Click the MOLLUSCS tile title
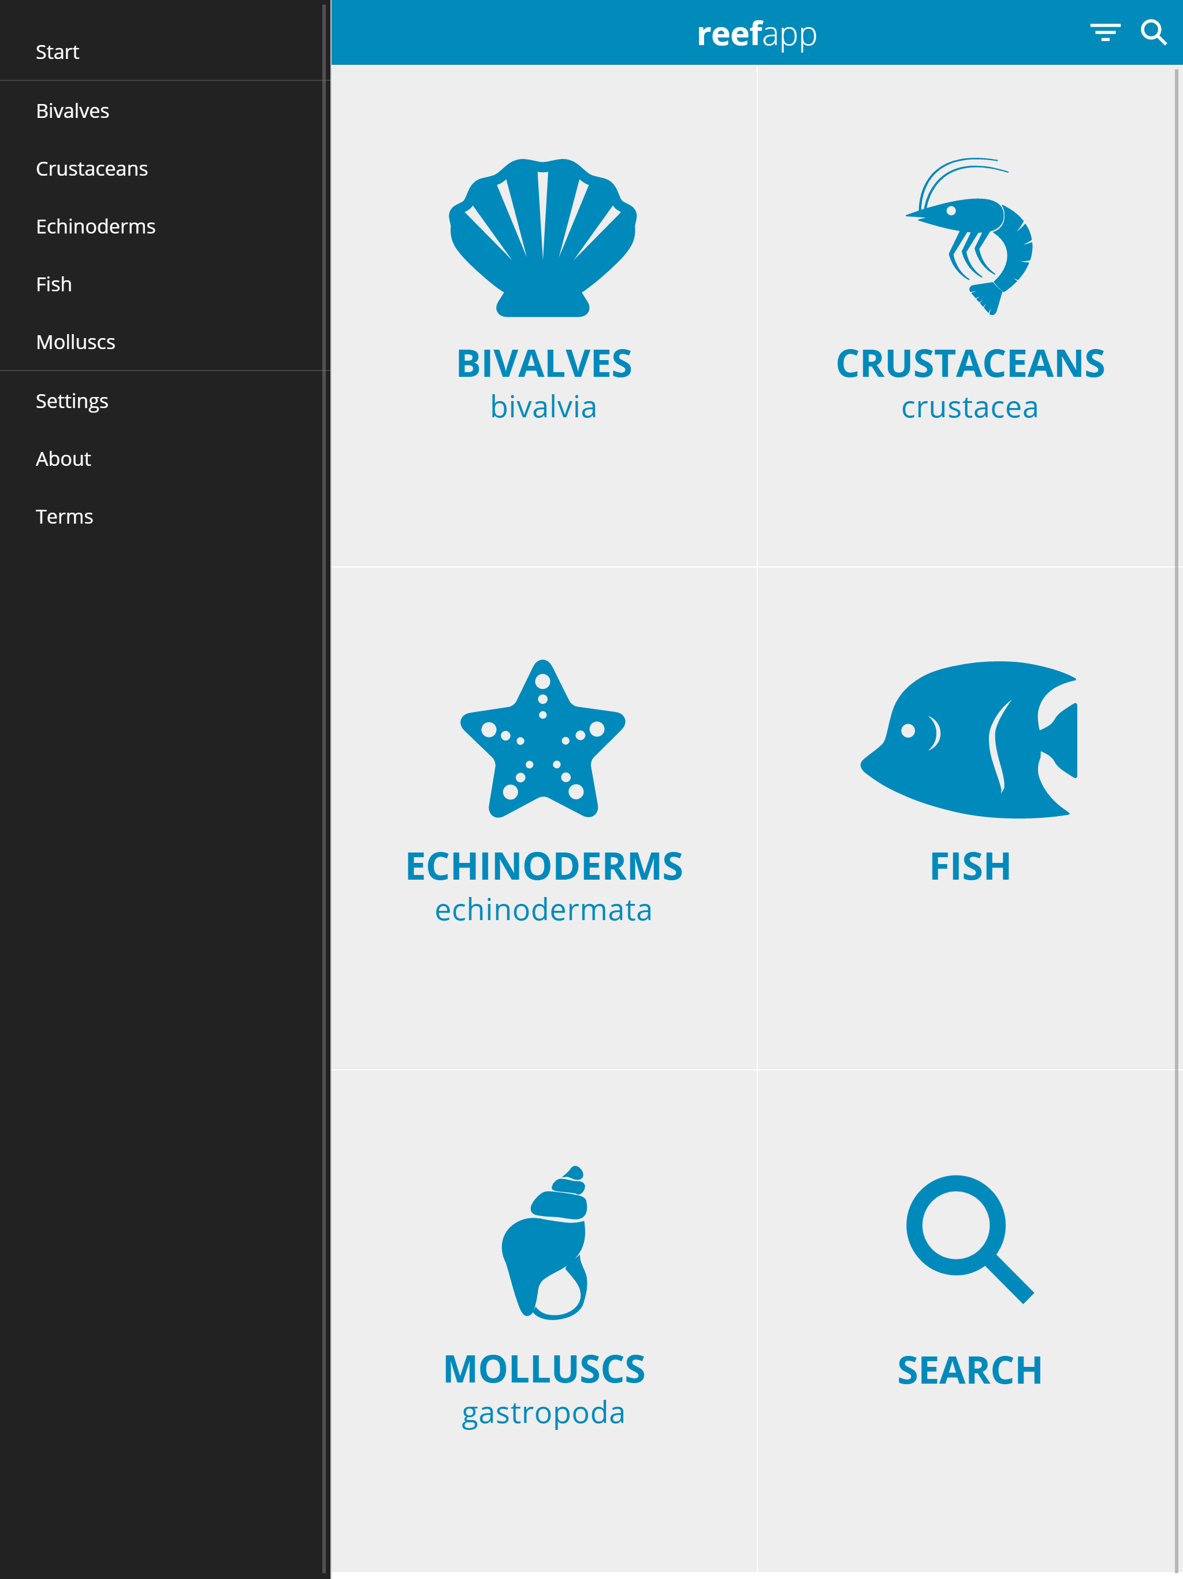Image resolution: width=1183 pixels, height=1579 pixels. click(x=544, y=1369)
